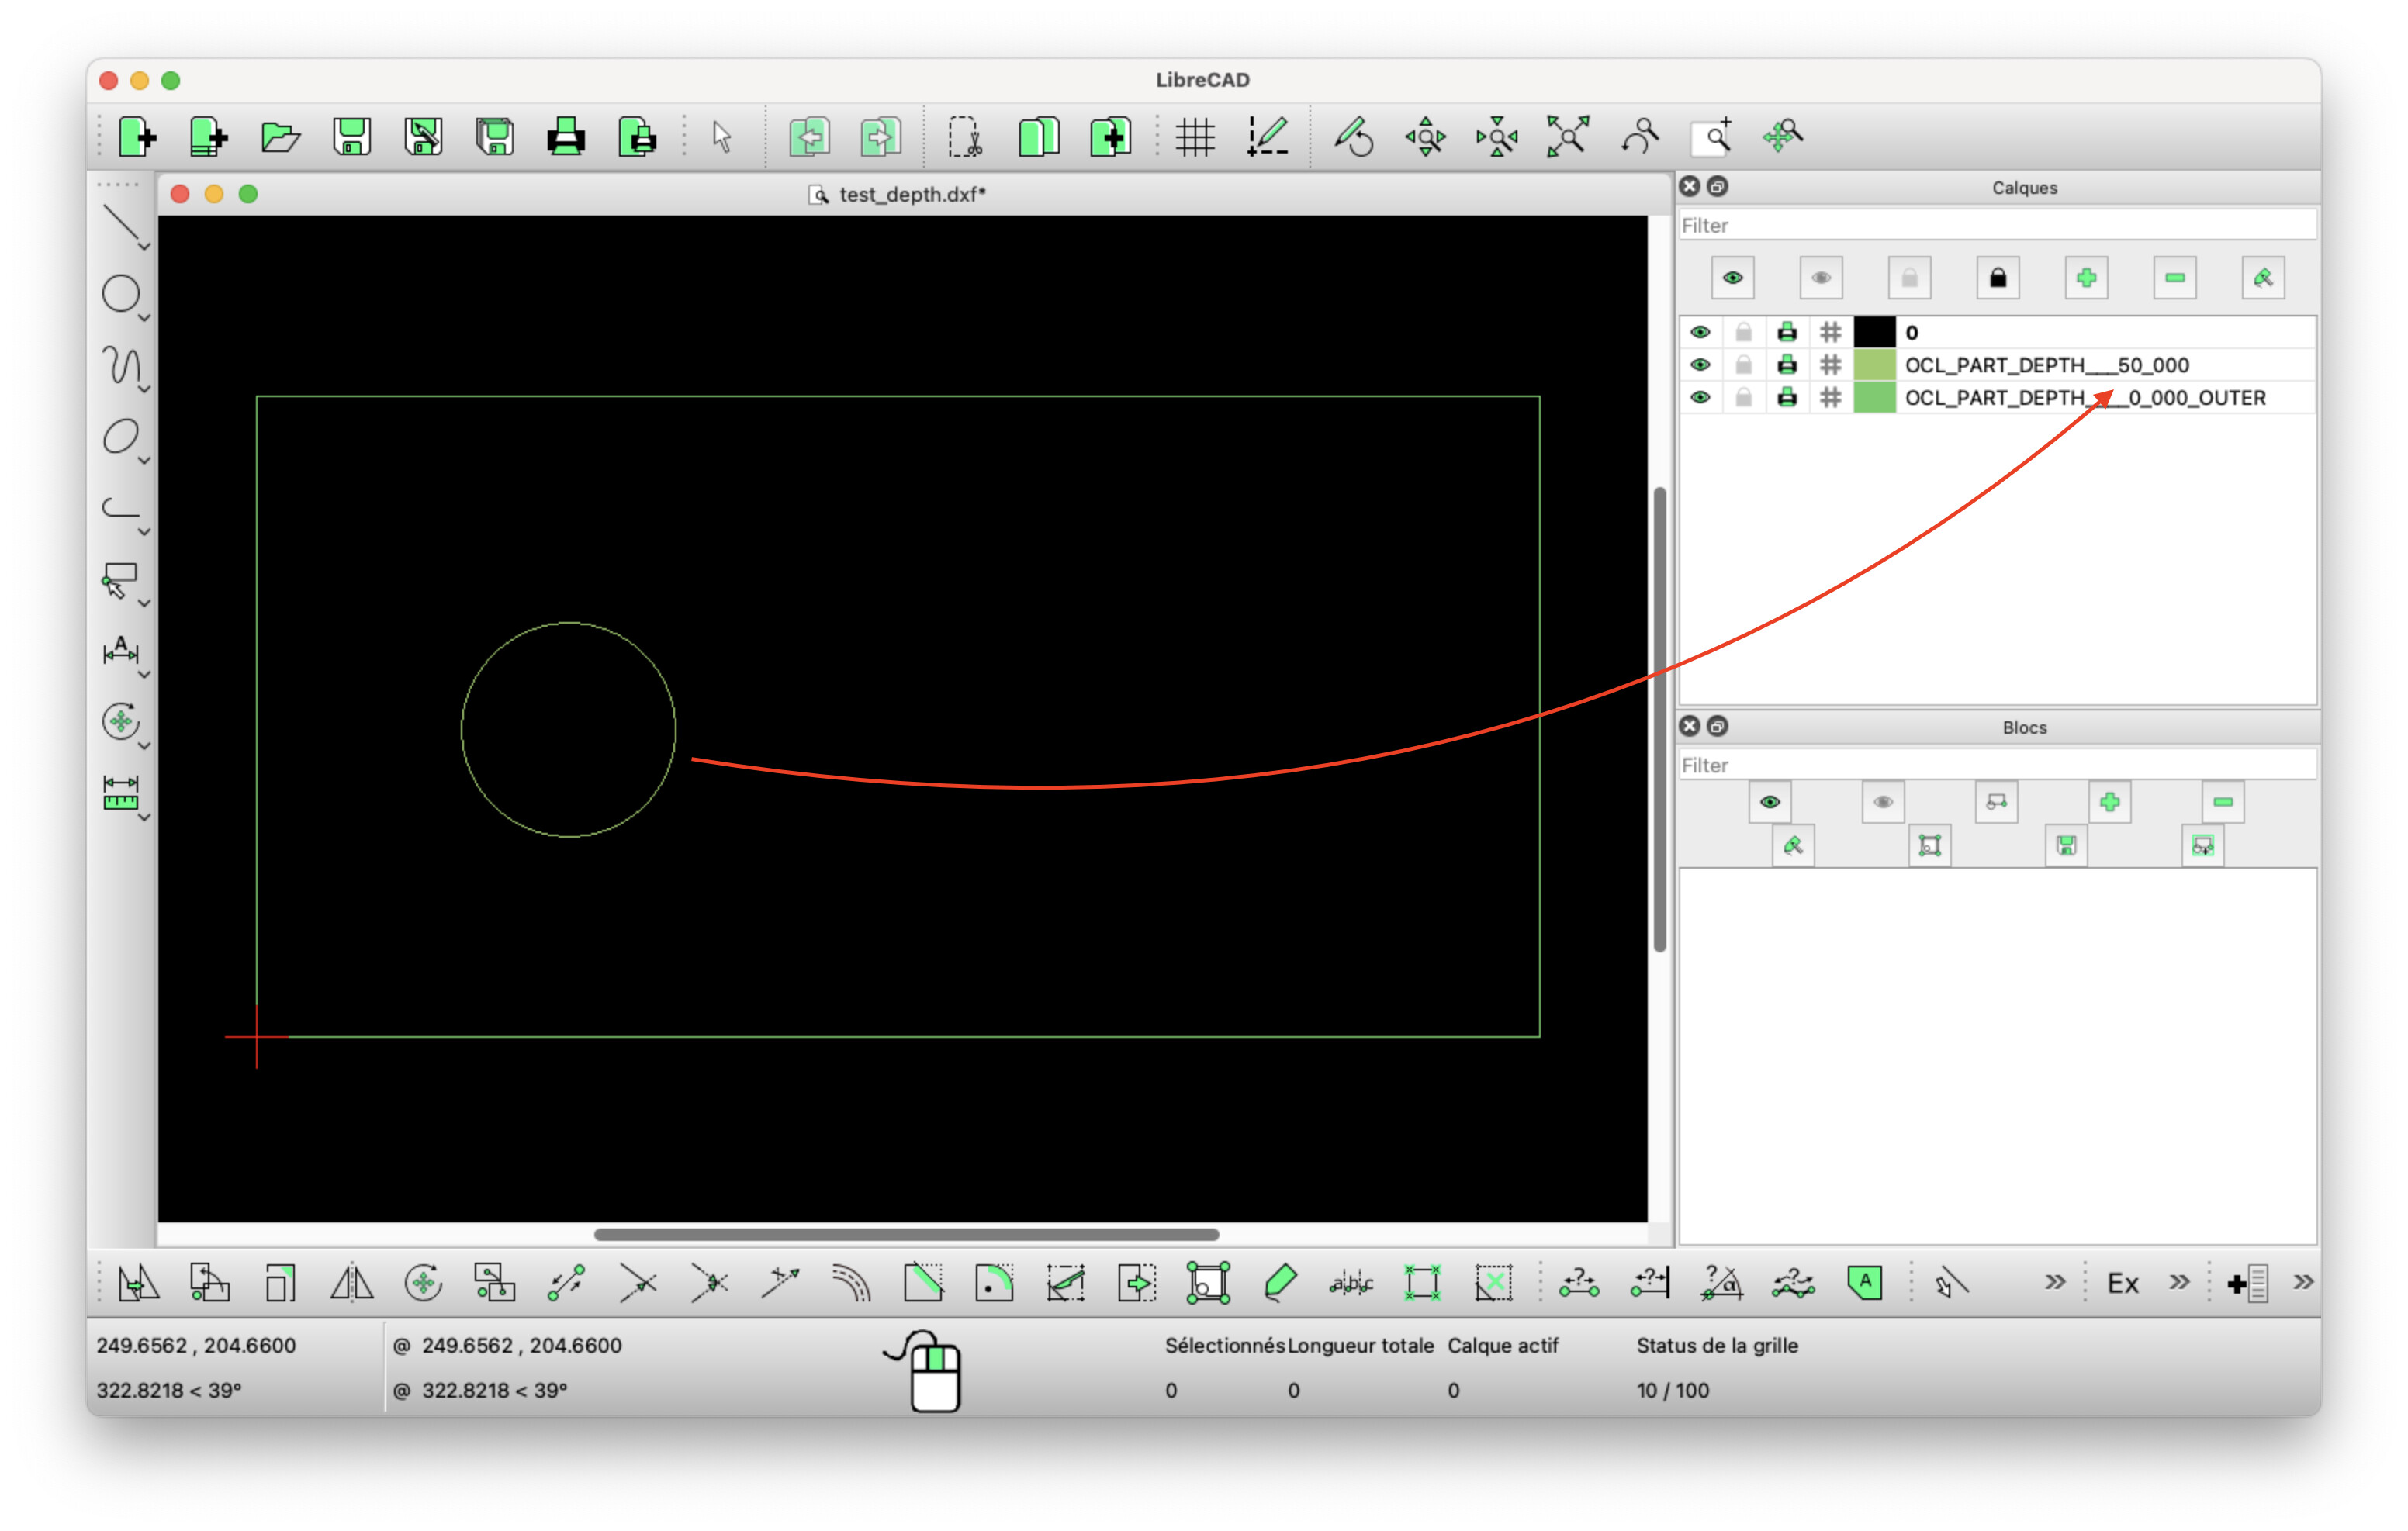Click the Zoom auto fit icon
Screen dimensions: 2408x1531
point(1568,136)
